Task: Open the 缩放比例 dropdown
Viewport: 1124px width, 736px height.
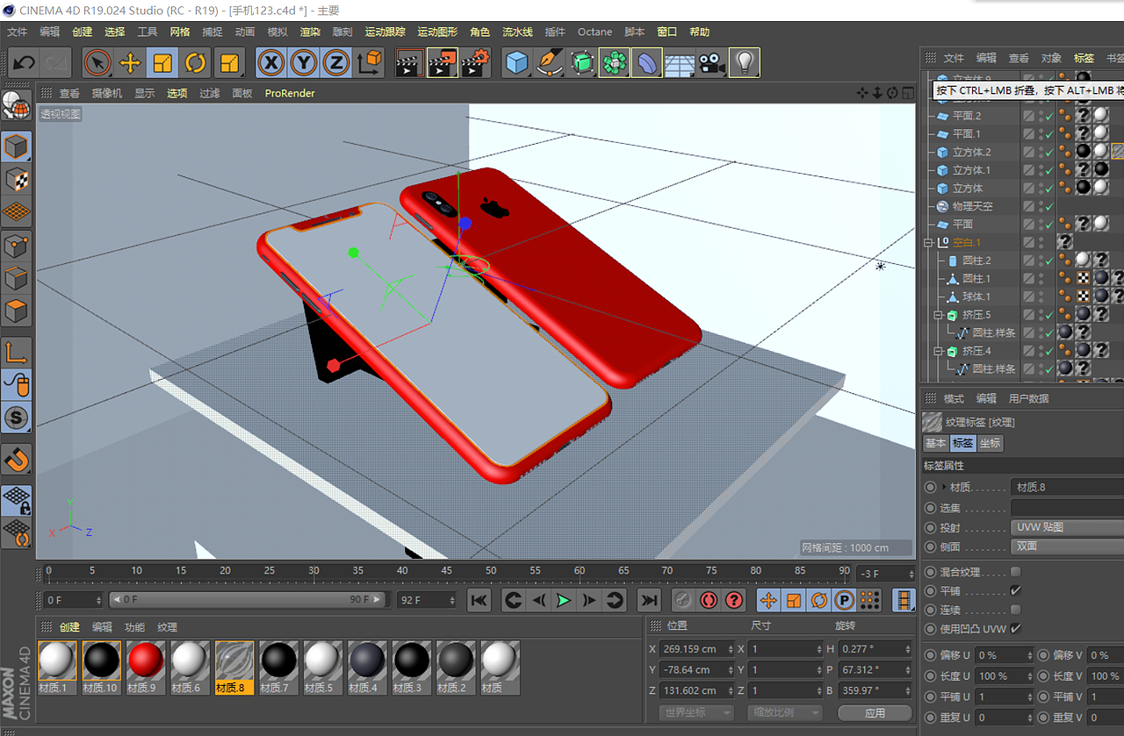Action: pos(785,712)
